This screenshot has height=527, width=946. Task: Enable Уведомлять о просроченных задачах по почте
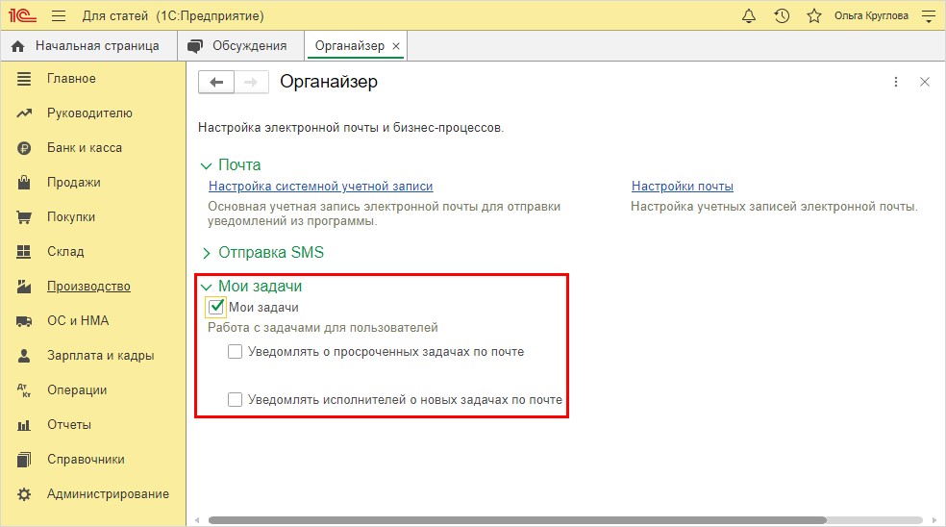click(x=235, y=351)
